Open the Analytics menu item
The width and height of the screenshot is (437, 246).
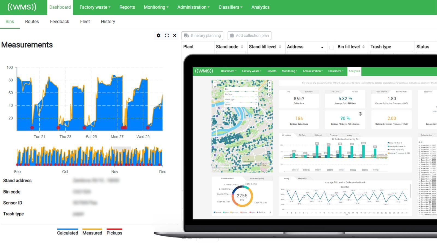pyautogui.click(x=260, y=7)
